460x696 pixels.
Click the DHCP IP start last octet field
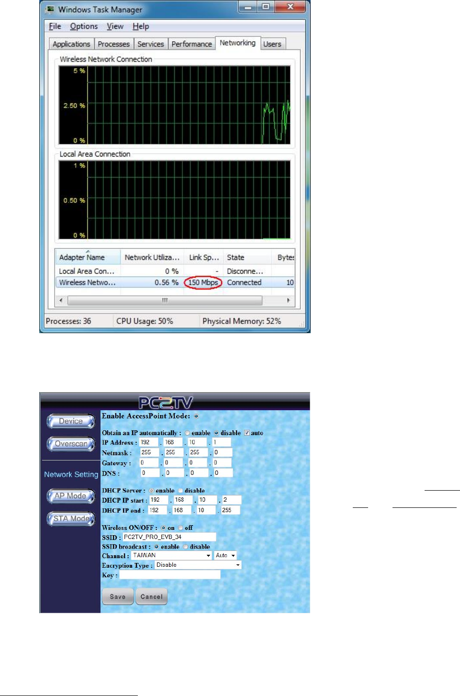point(232,500)
